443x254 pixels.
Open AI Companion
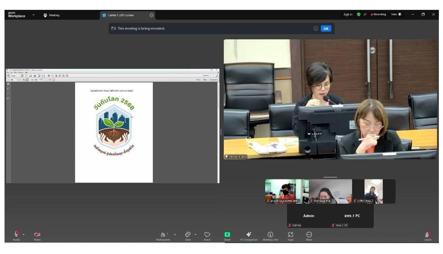249,234
